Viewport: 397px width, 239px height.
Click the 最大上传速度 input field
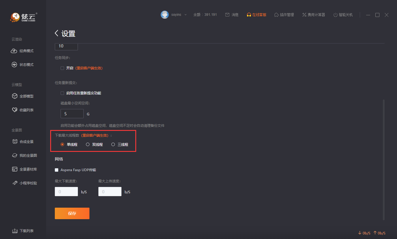click(110, 192)
